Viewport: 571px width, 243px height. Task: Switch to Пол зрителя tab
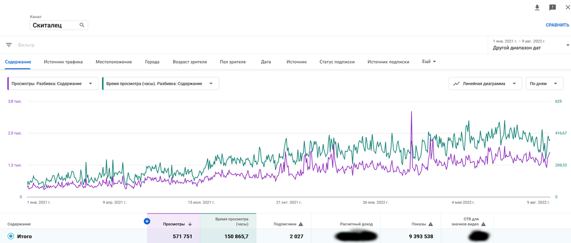coord(233,62)
